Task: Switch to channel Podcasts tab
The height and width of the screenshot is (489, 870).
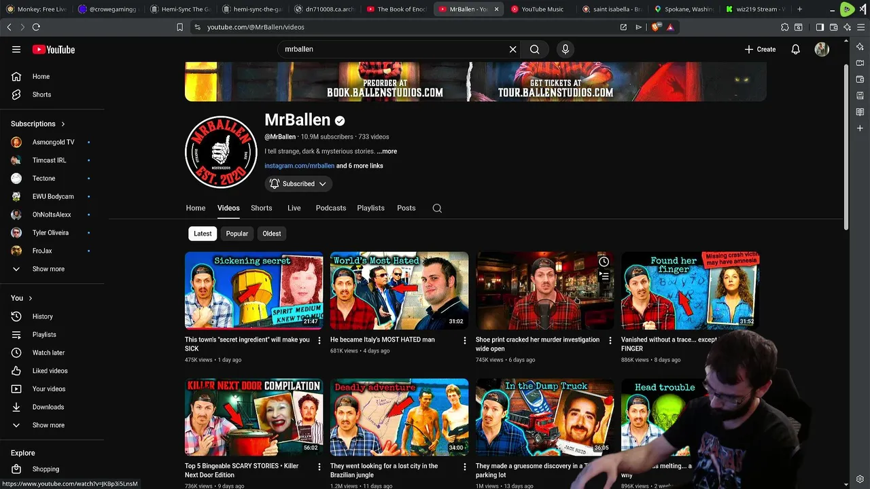Action: tap(331, 209)
